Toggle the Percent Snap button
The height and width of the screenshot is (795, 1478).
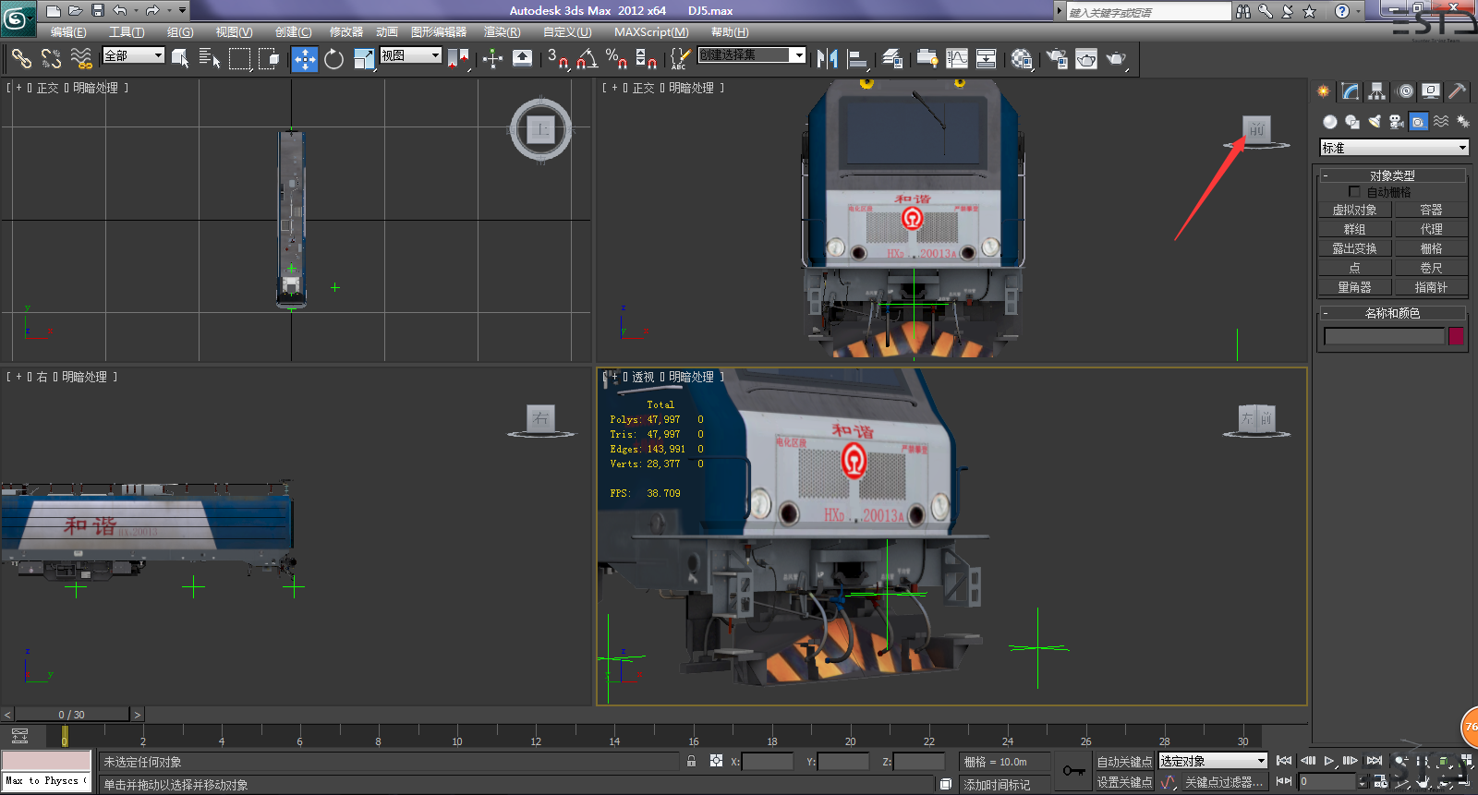click(x=616, y=59)
